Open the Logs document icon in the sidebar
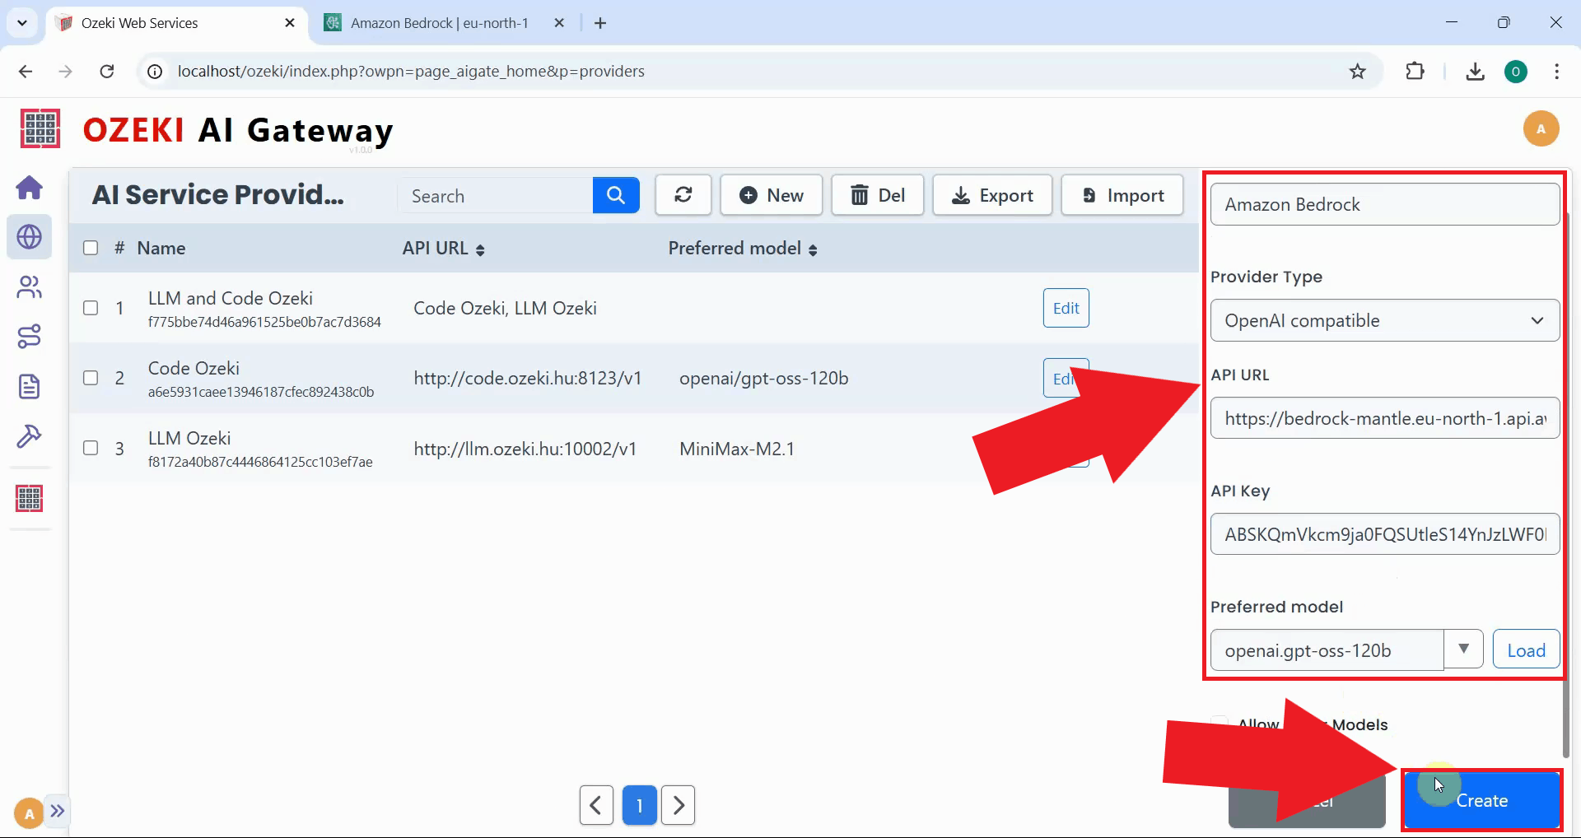The width and height of the screenshot is (1581, 838). [x=30, y=386]
